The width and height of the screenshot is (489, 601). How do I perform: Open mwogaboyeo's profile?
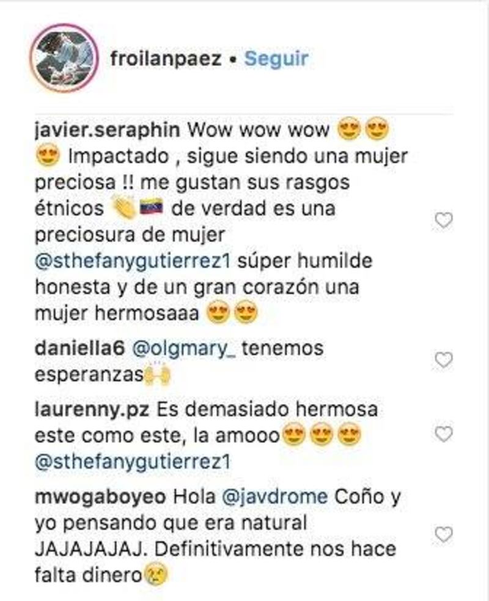click(100, 498)
